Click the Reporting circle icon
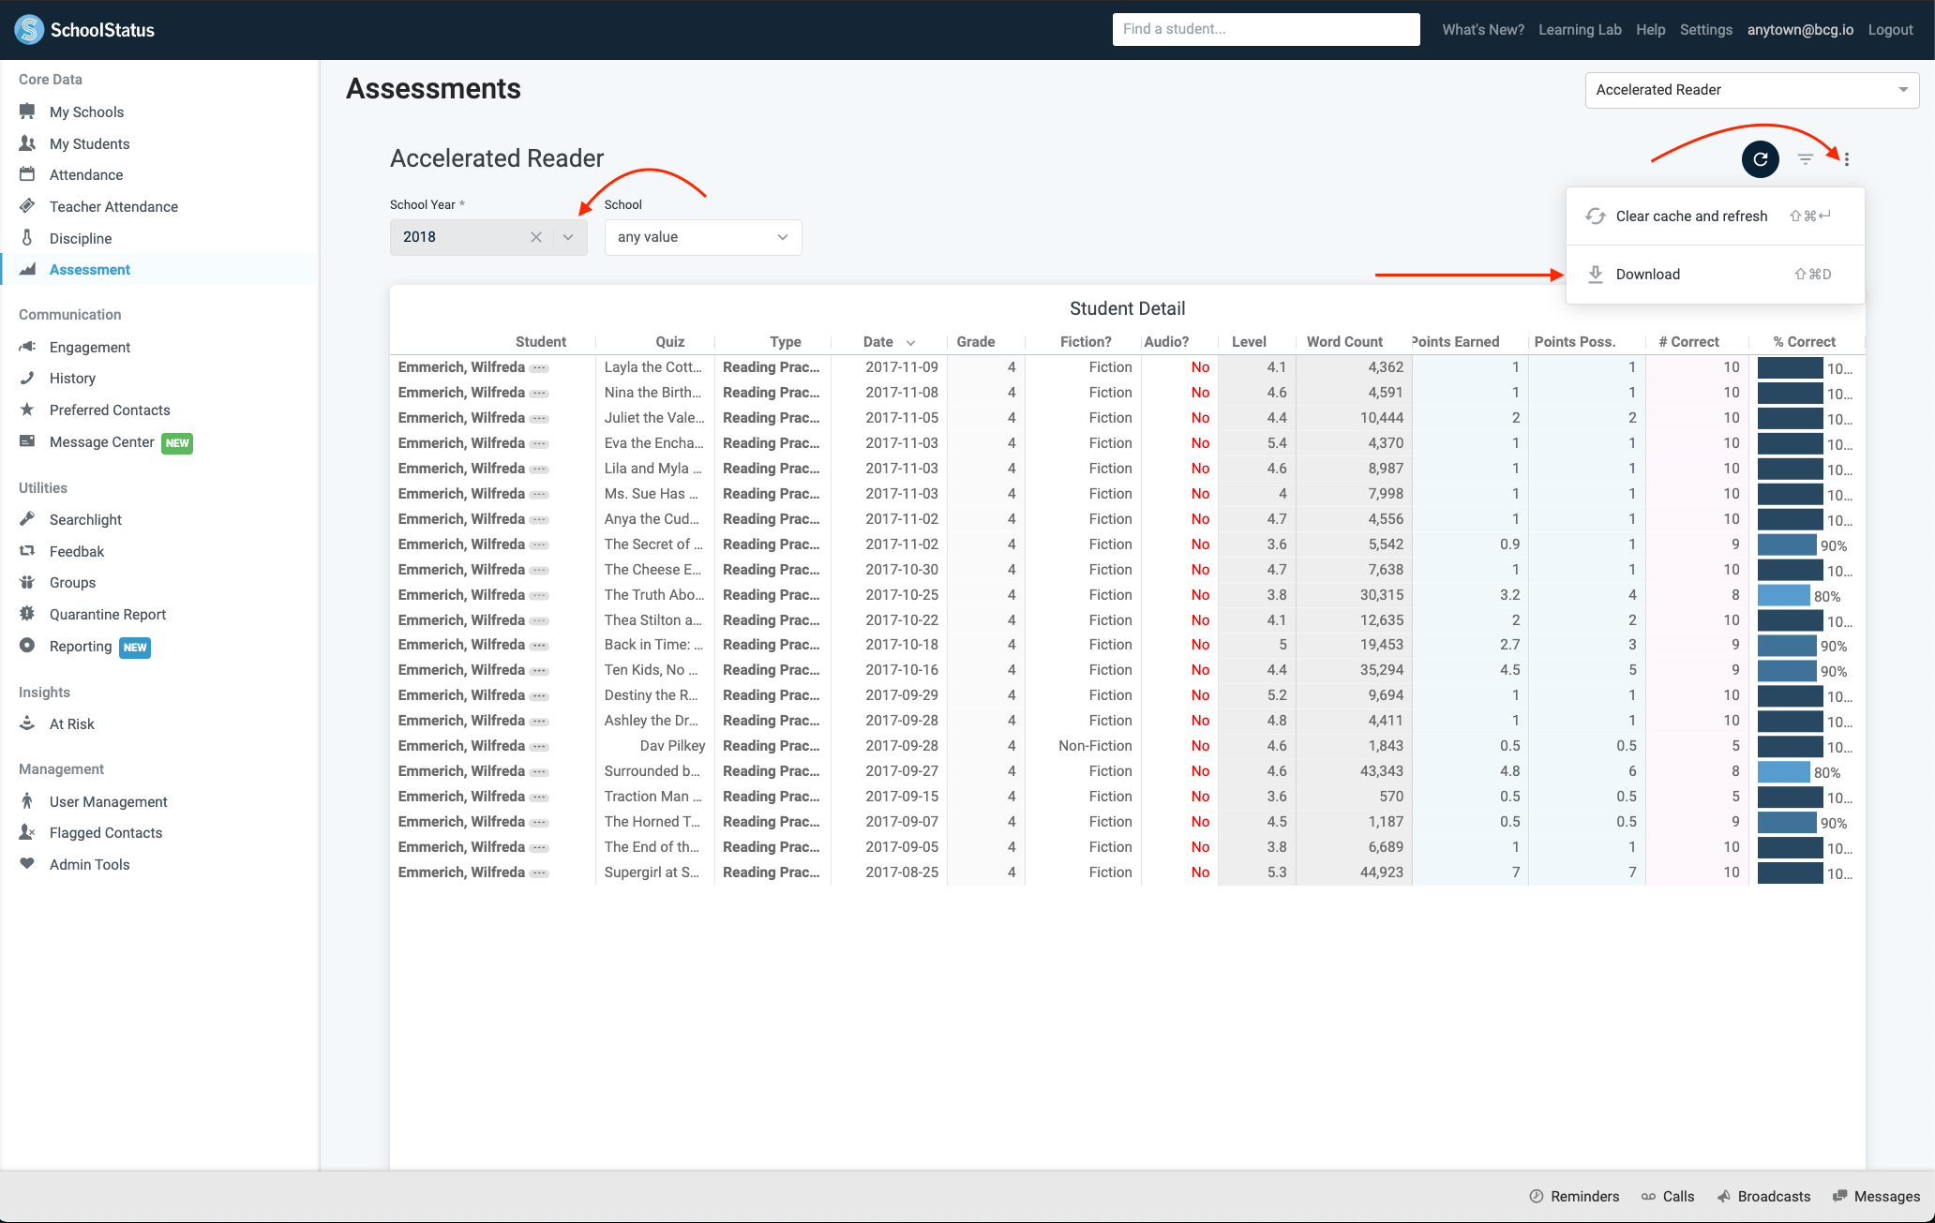 [27, 646]
